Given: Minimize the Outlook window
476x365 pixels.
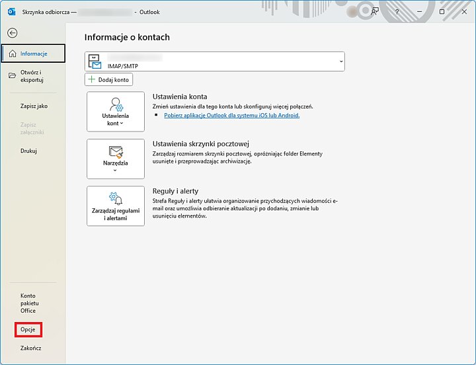Looking at the screenshot, I should pos(420,12).
